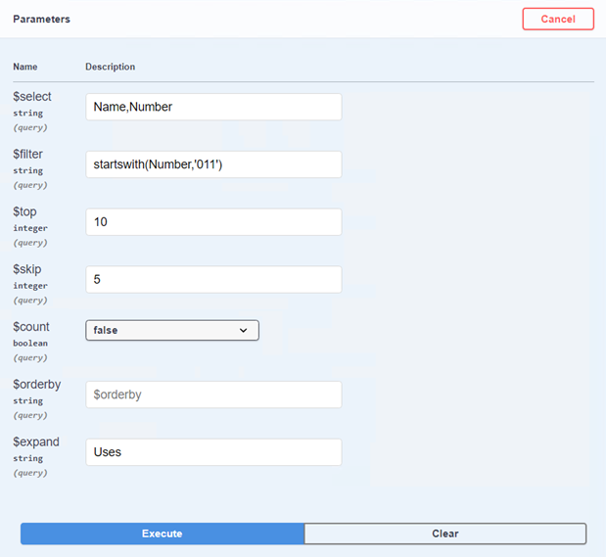The height and width of the screenshot is (557, 606).
Task: Click the integer type under $top
Action: pyautogui.click(x=30, y=228)
